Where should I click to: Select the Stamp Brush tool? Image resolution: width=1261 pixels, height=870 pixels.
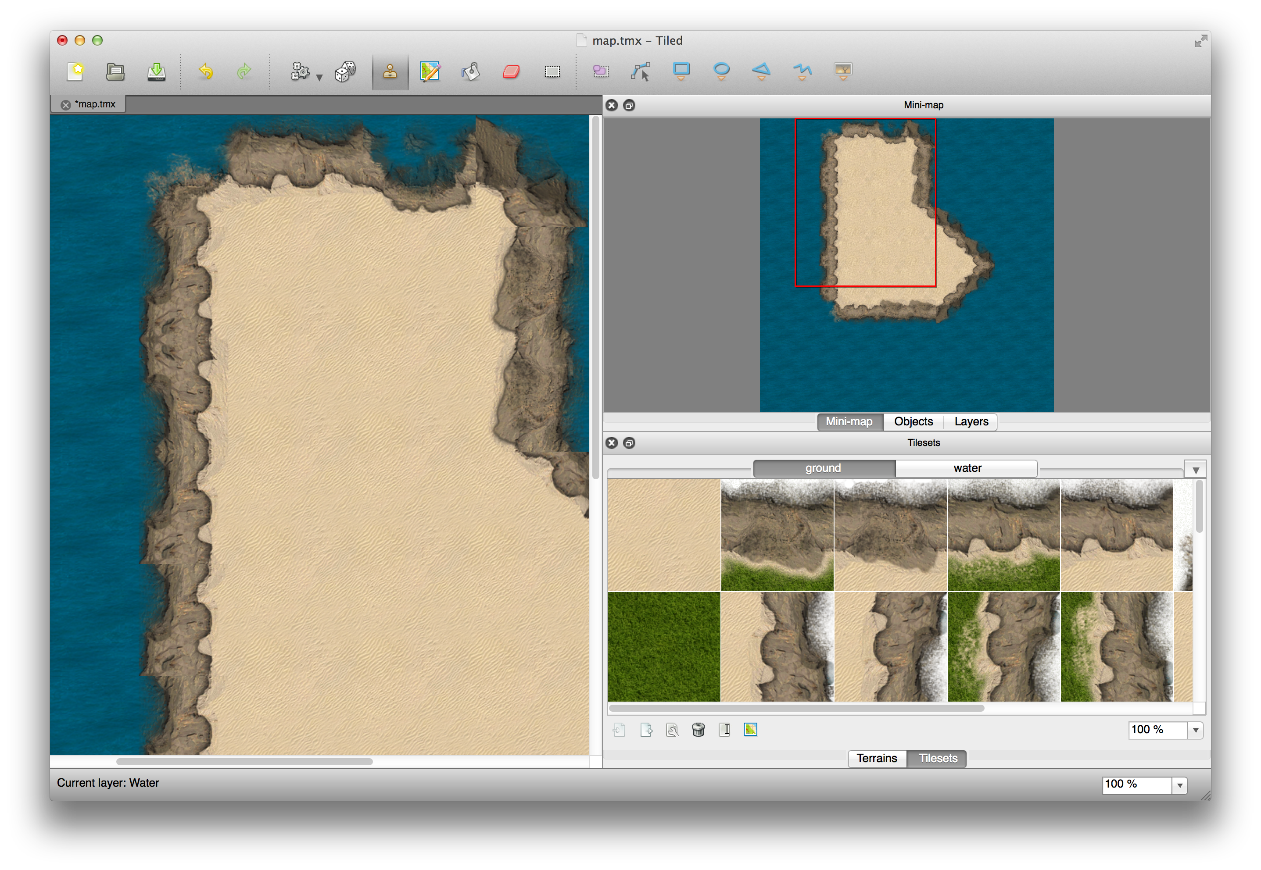click(390, 71)
